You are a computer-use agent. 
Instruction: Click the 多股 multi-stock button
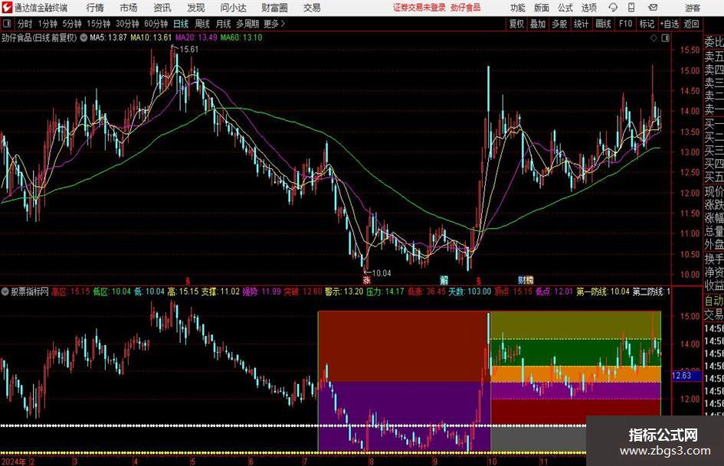[559, 24]
